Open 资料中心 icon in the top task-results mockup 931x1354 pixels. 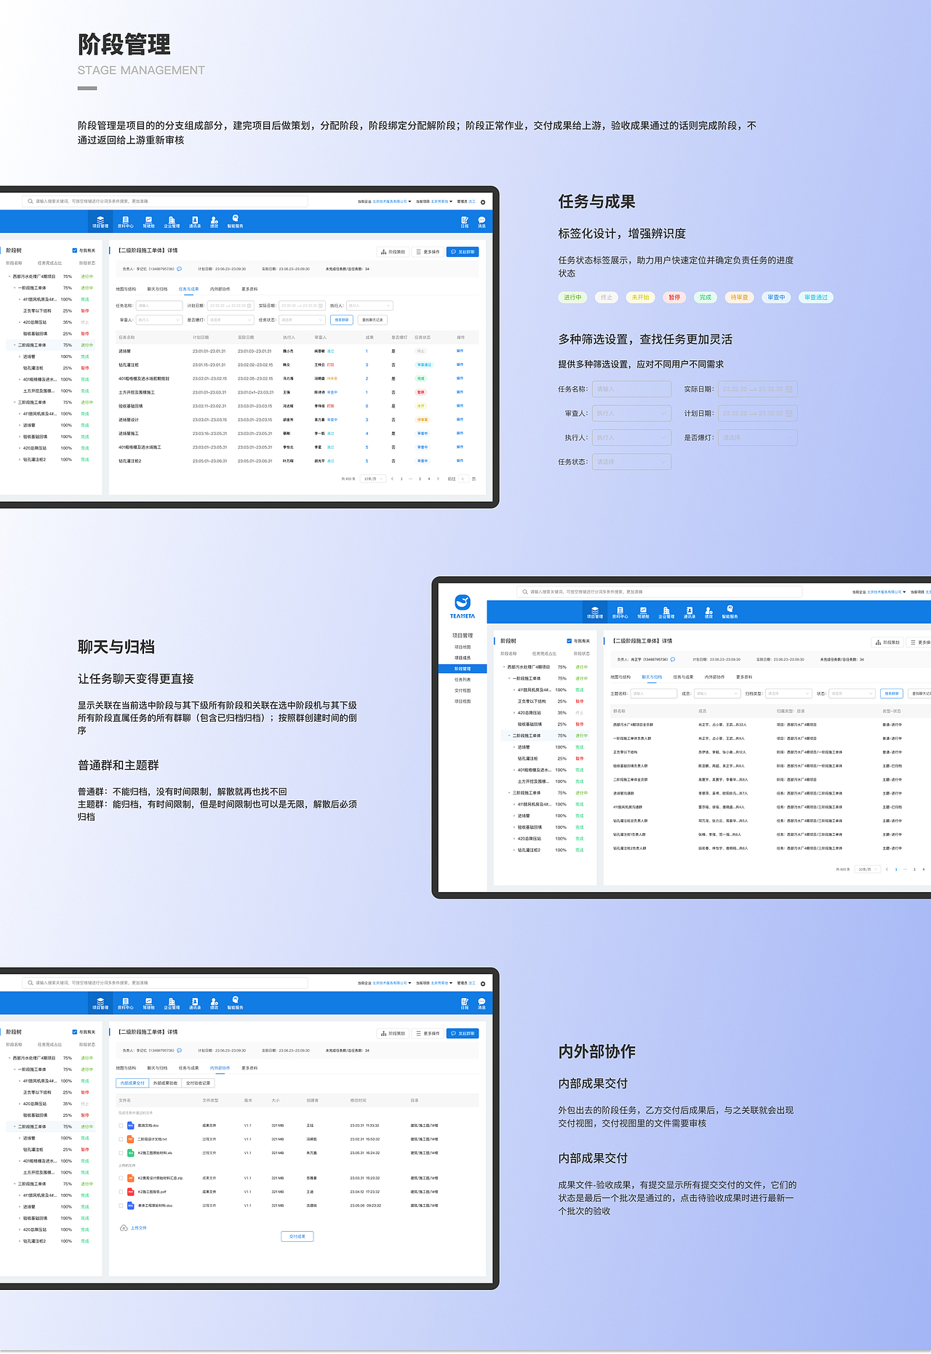(125, 222)
